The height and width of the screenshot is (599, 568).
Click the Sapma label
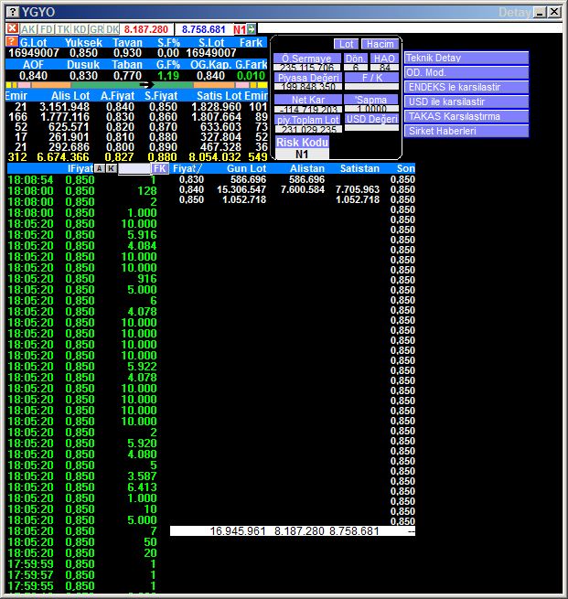click(x=371, y=100)
